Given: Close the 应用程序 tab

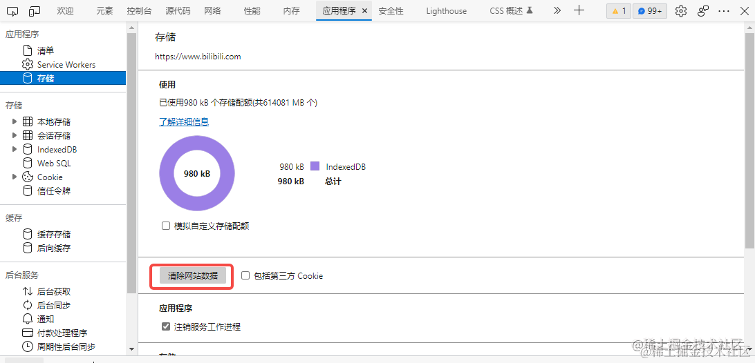Looking at the screenshot, I should [x=364, y=11].
